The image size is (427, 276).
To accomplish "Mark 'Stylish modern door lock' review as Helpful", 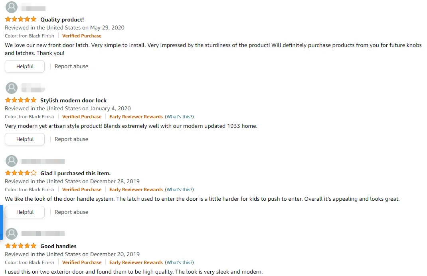I will [x=25, y=139].
